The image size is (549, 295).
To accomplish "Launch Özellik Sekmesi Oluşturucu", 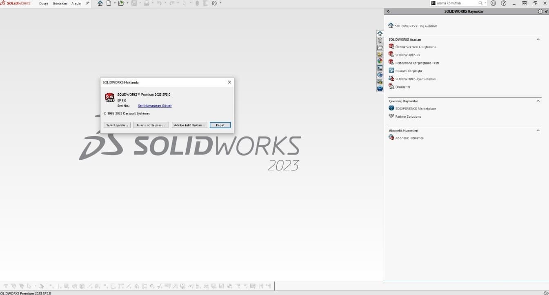I will (x=416, y=47).
